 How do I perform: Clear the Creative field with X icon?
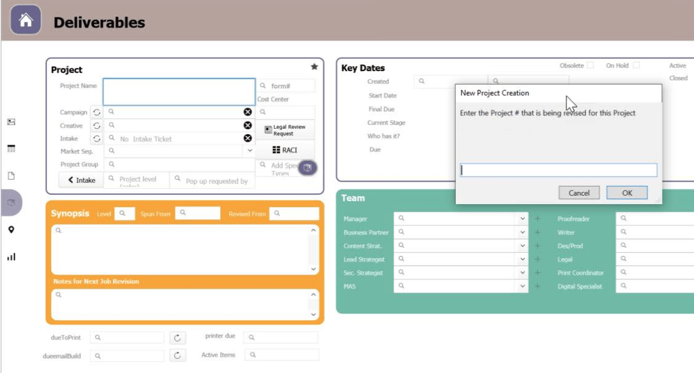point(248,126)
